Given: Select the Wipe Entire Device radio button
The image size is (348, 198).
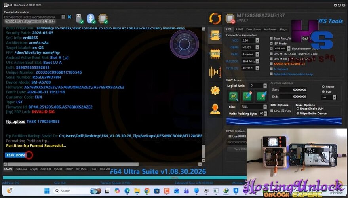Looking at the screenshot, I should (x=298, y=113).
